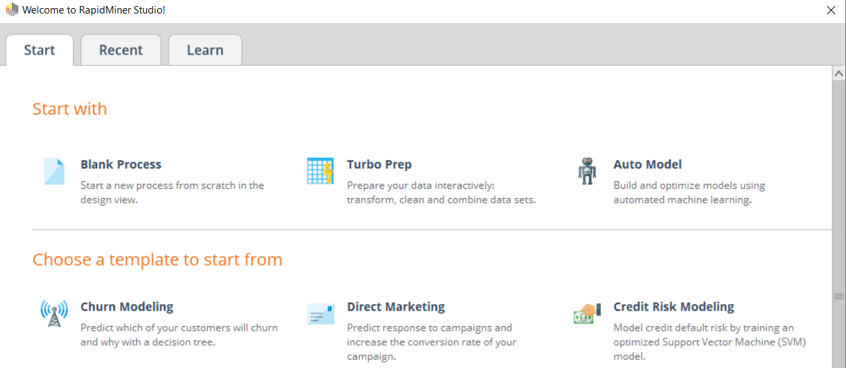Select the Auto Model robot icon
Screen dimensions: 846x368
(x=587, y=171)
